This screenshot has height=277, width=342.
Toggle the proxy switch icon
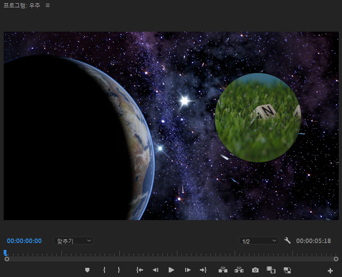pos(287,270)
